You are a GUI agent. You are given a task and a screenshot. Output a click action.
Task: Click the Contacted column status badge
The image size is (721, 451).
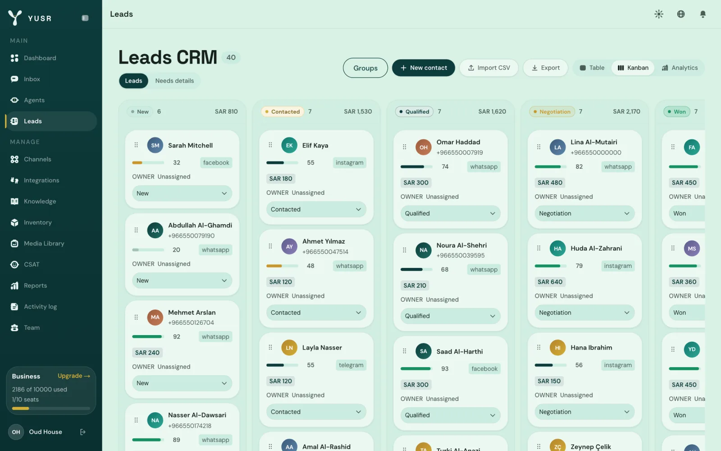(x=282, y=111)
